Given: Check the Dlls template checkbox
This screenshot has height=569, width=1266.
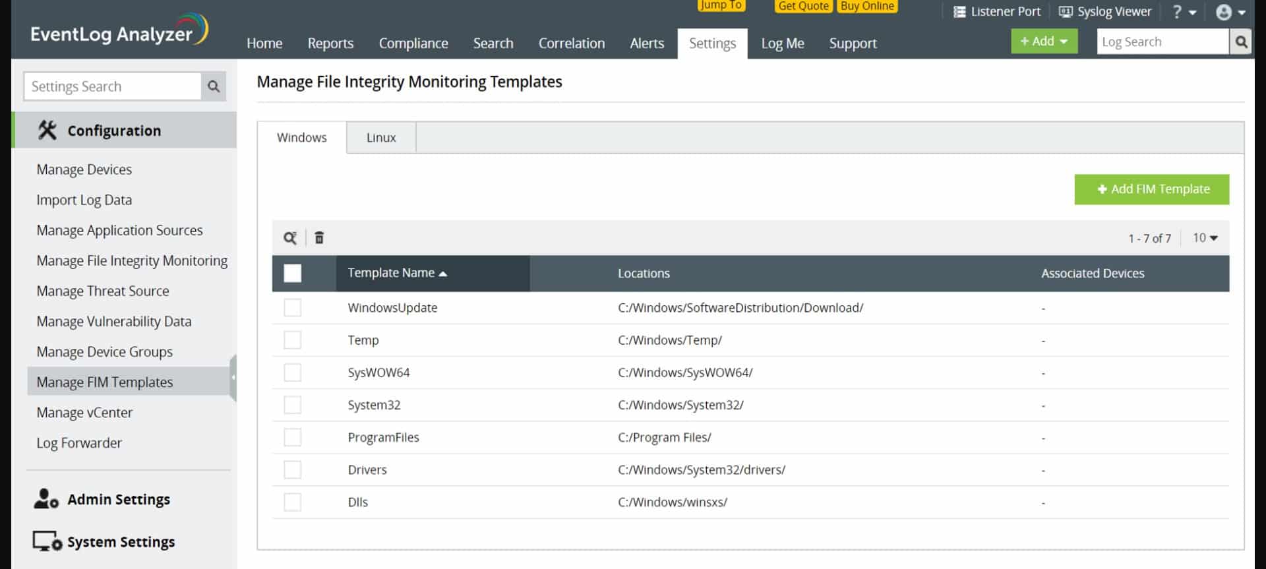Looking at the screenshot, I should (x=293, y=502).
